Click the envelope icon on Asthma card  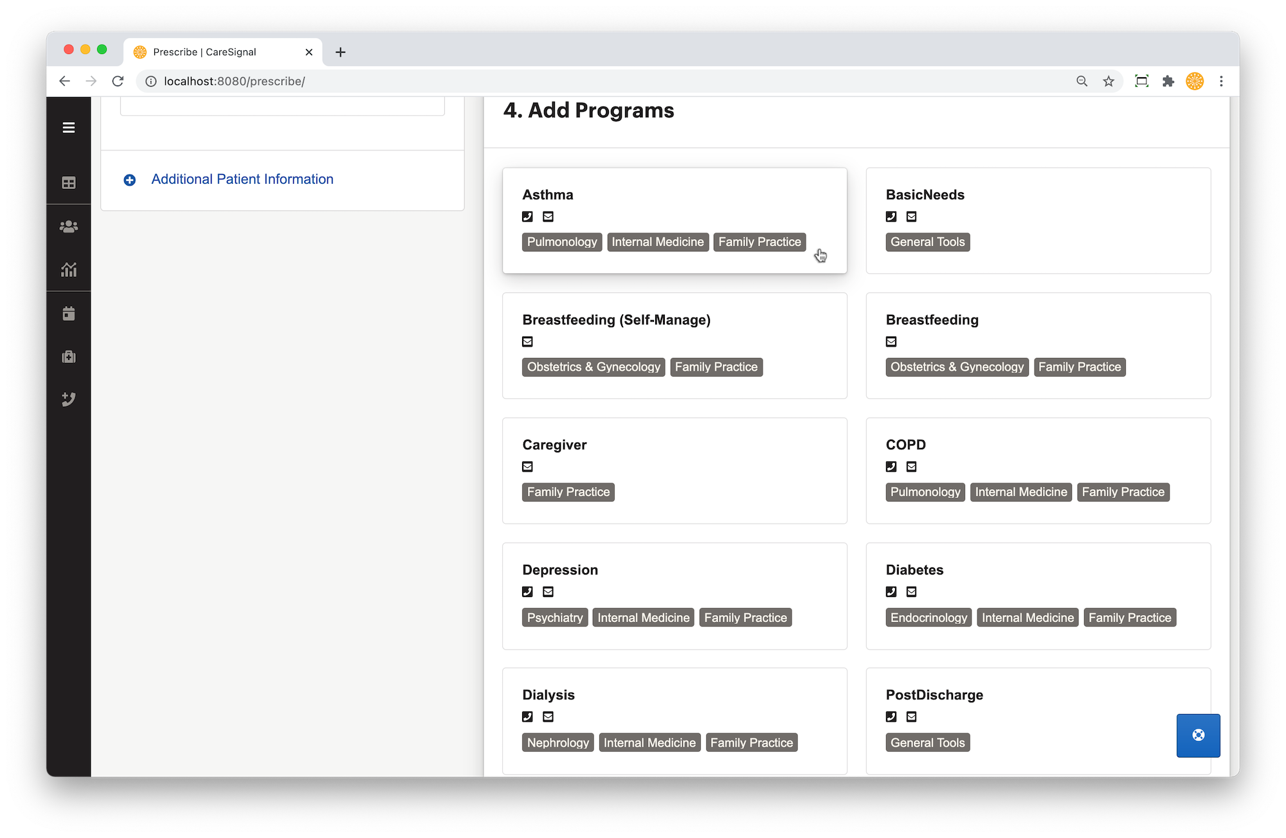548,217
